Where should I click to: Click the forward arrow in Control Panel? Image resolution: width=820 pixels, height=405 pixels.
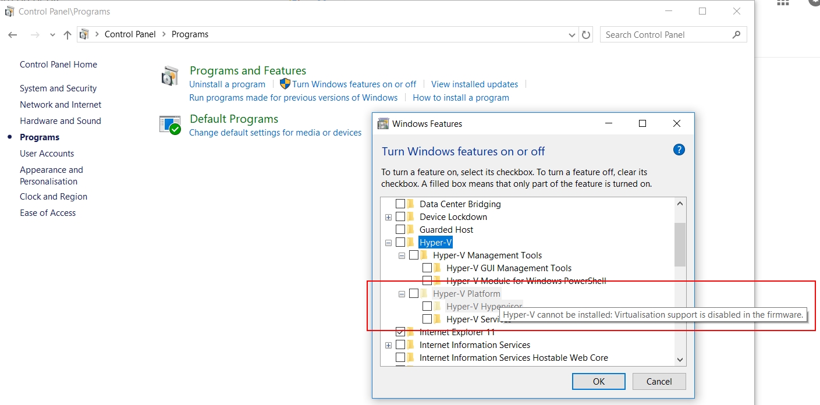point(35,35)
